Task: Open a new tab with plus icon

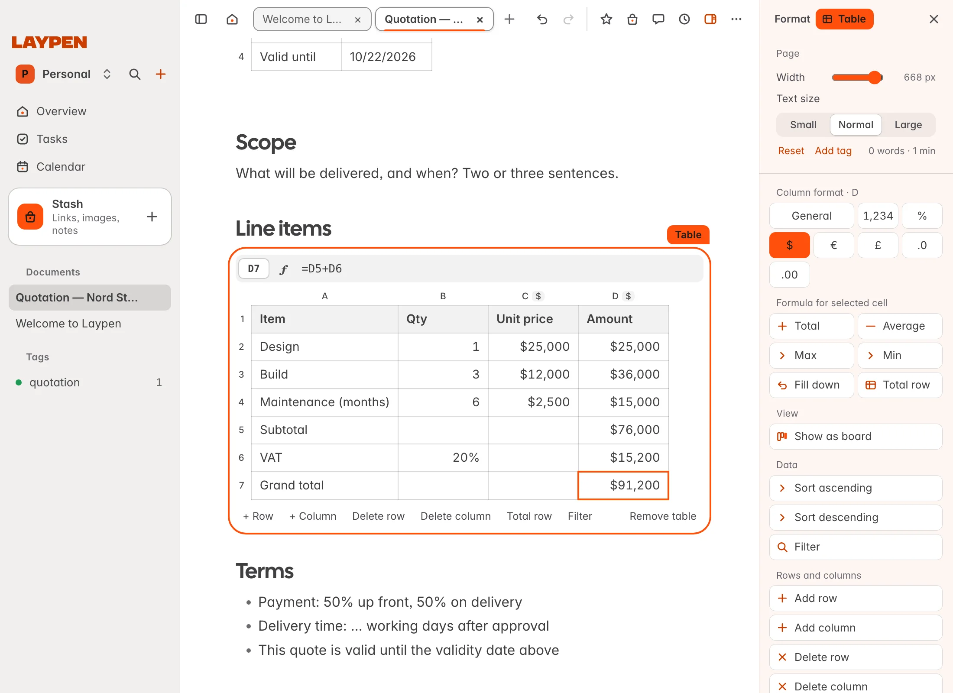Action: (x=509, y=19)
